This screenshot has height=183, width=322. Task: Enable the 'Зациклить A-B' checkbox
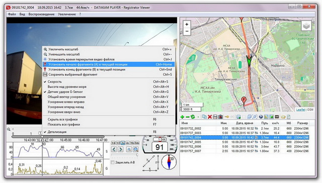pos(113,162)
